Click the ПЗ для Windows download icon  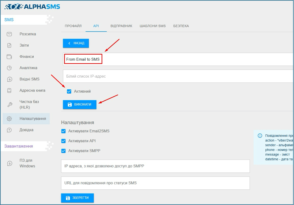tap(9, 163)
